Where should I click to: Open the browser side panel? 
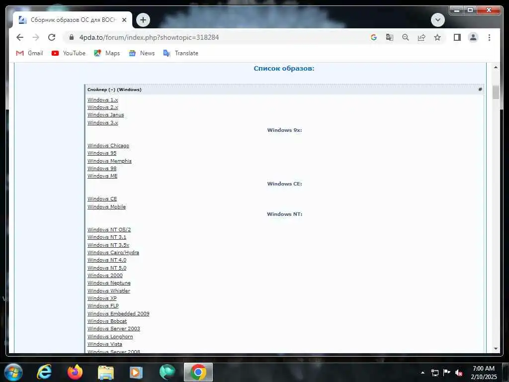tap(457, 37)
